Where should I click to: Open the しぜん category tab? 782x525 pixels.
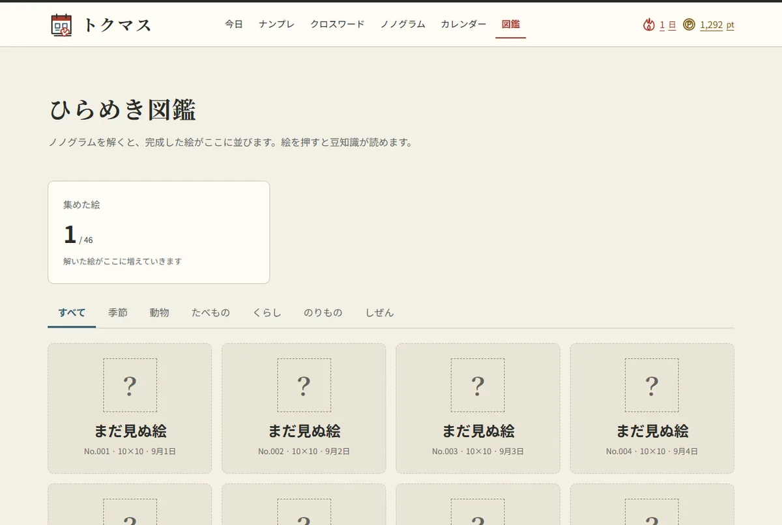(379, 313)
